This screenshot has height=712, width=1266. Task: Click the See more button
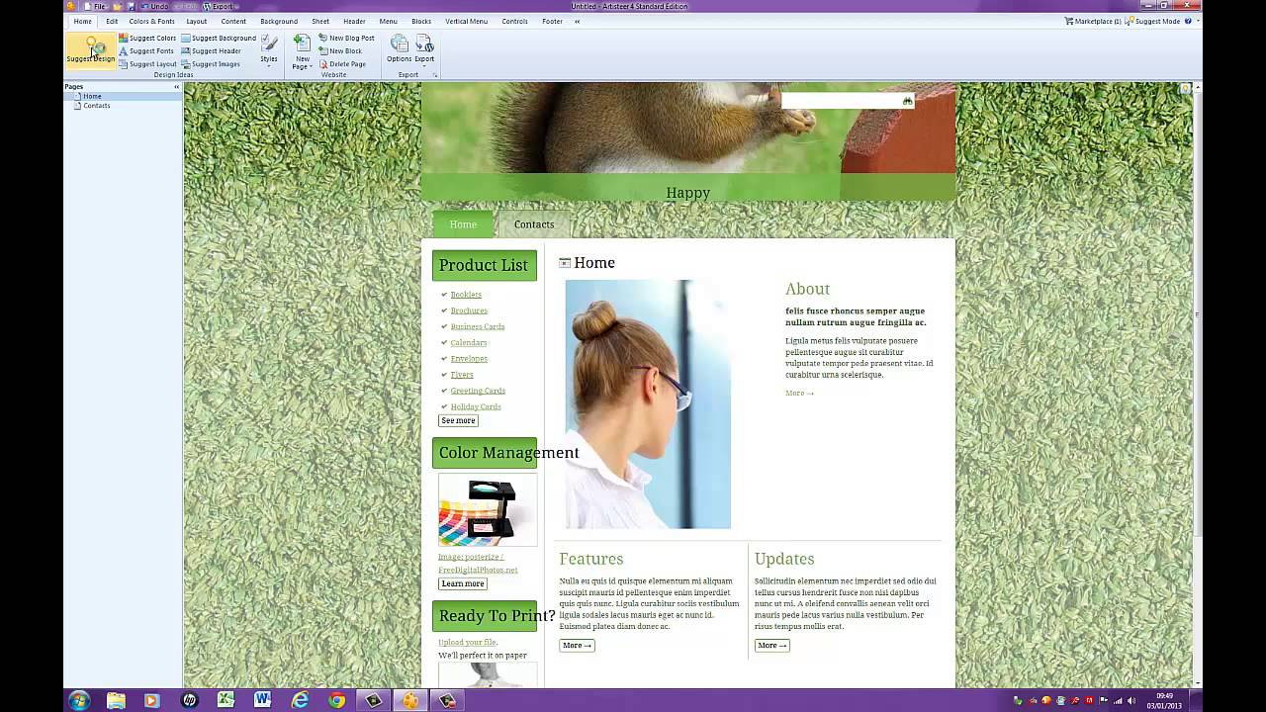point(458,420)
